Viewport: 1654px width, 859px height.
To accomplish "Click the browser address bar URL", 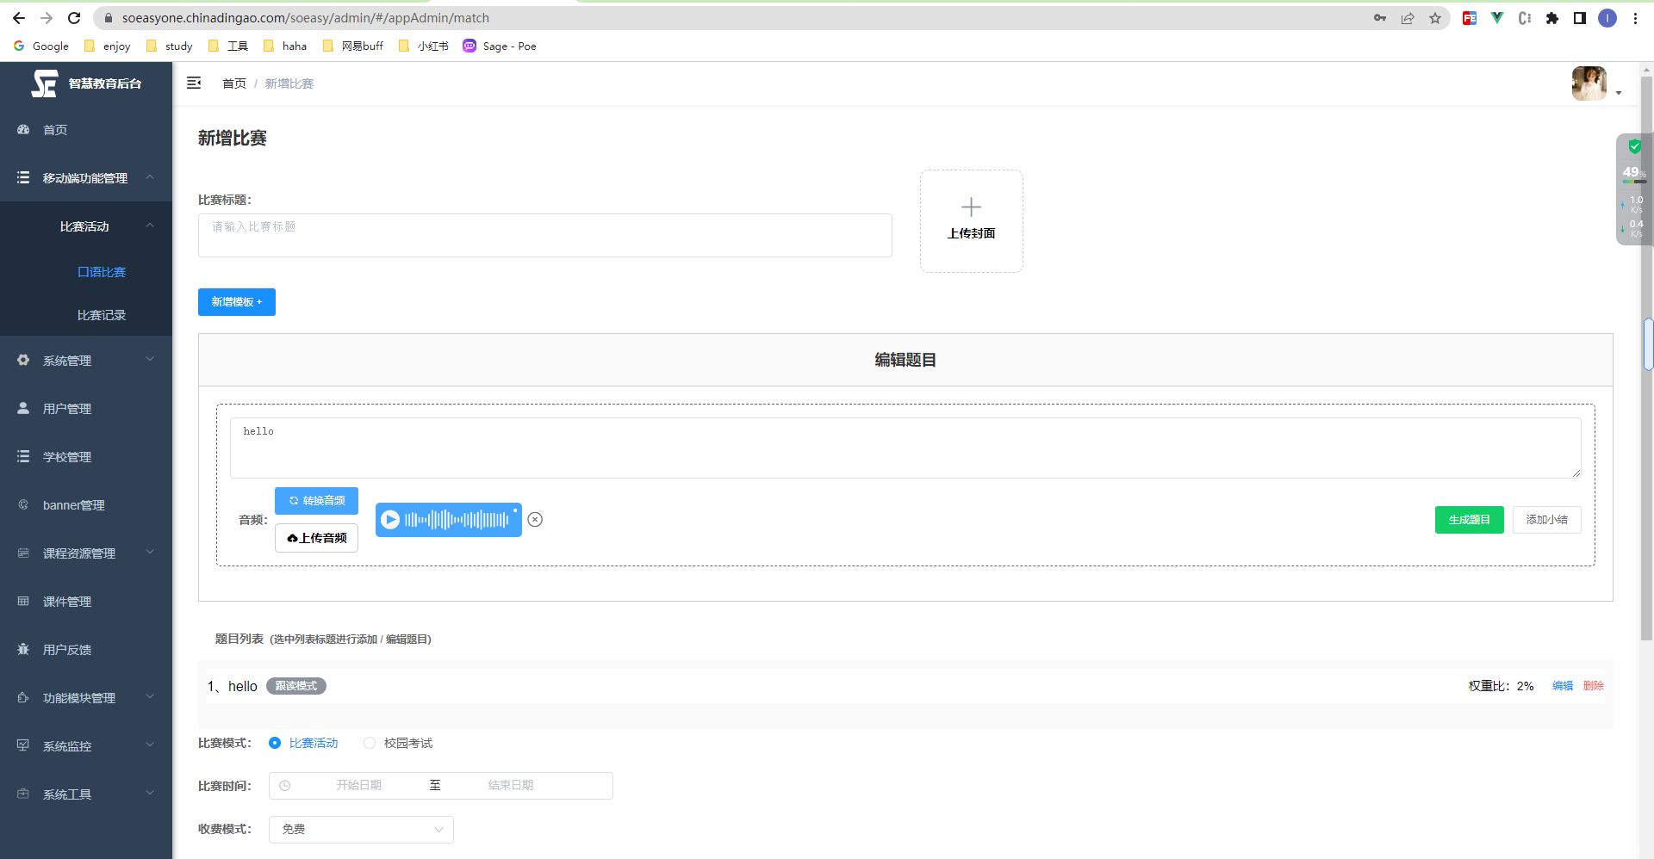I will click(x=306, y=18).
